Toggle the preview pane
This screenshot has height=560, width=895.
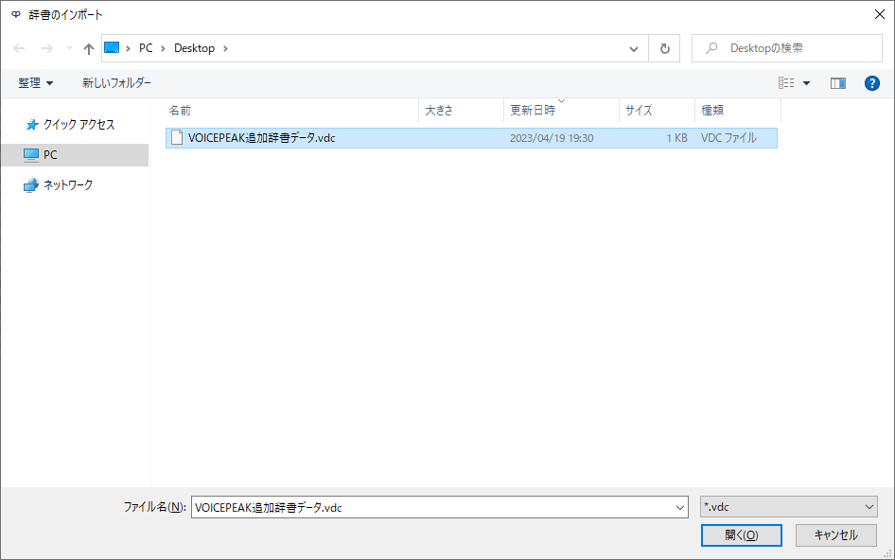pos(838,83)
